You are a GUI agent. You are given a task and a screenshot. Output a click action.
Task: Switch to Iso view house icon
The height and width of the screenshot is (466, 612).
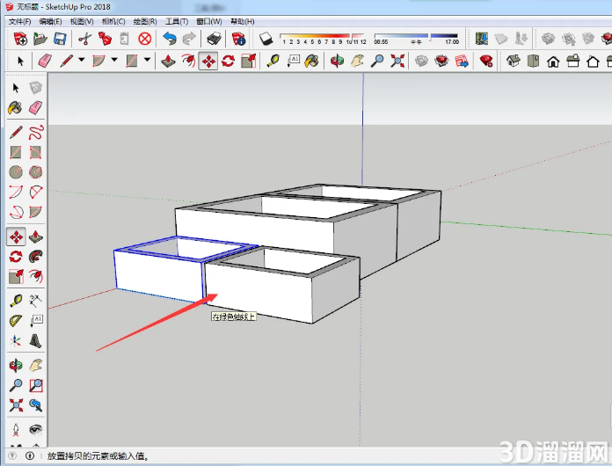pos(513,62)
